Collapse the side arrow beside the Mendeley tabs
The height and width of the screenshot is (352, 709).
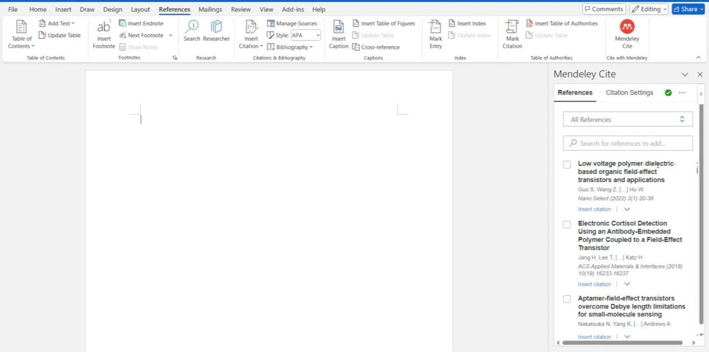[701, 93]
